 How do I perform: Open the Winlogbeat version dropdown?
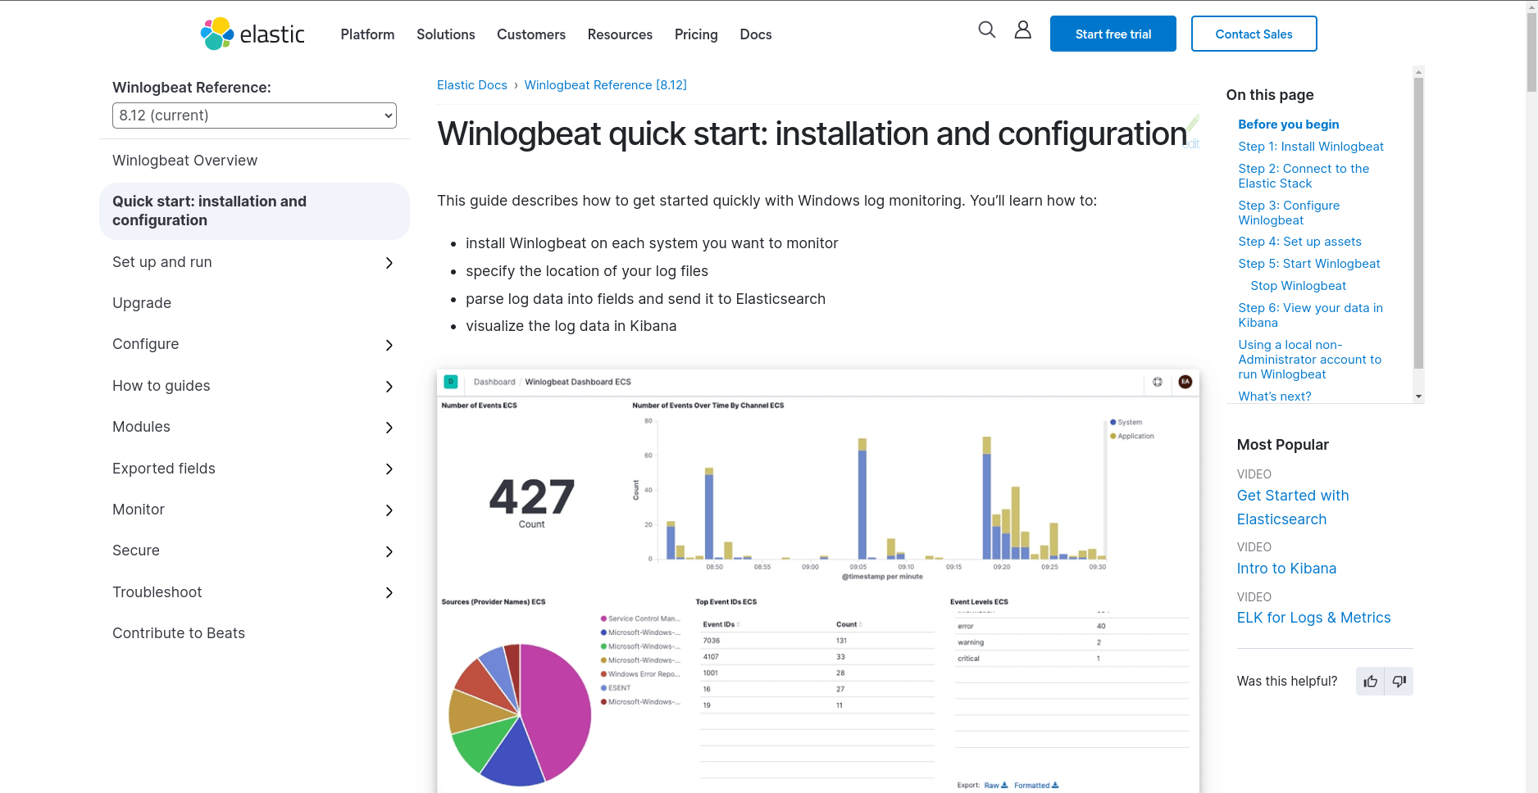point(254,116)
